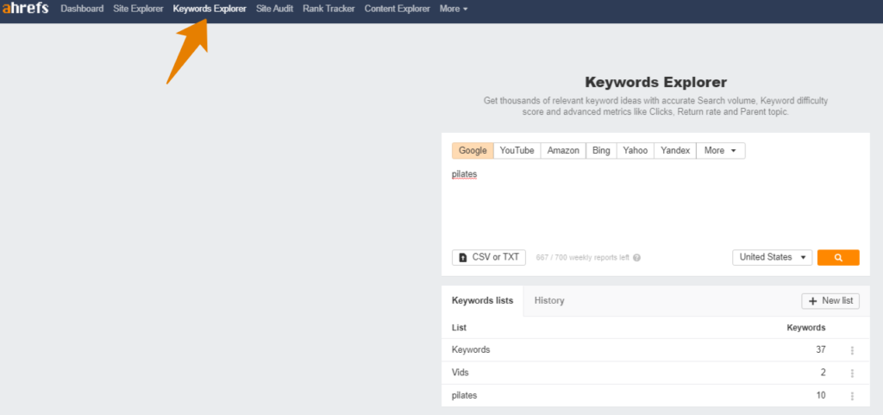
Task: Open options menu for Vids list row
Action: pyautogui.click(x=852, y=373)
